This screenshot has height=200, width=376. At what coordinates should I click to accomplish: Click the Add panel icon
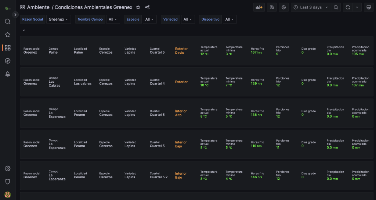[x=259, y=7]
